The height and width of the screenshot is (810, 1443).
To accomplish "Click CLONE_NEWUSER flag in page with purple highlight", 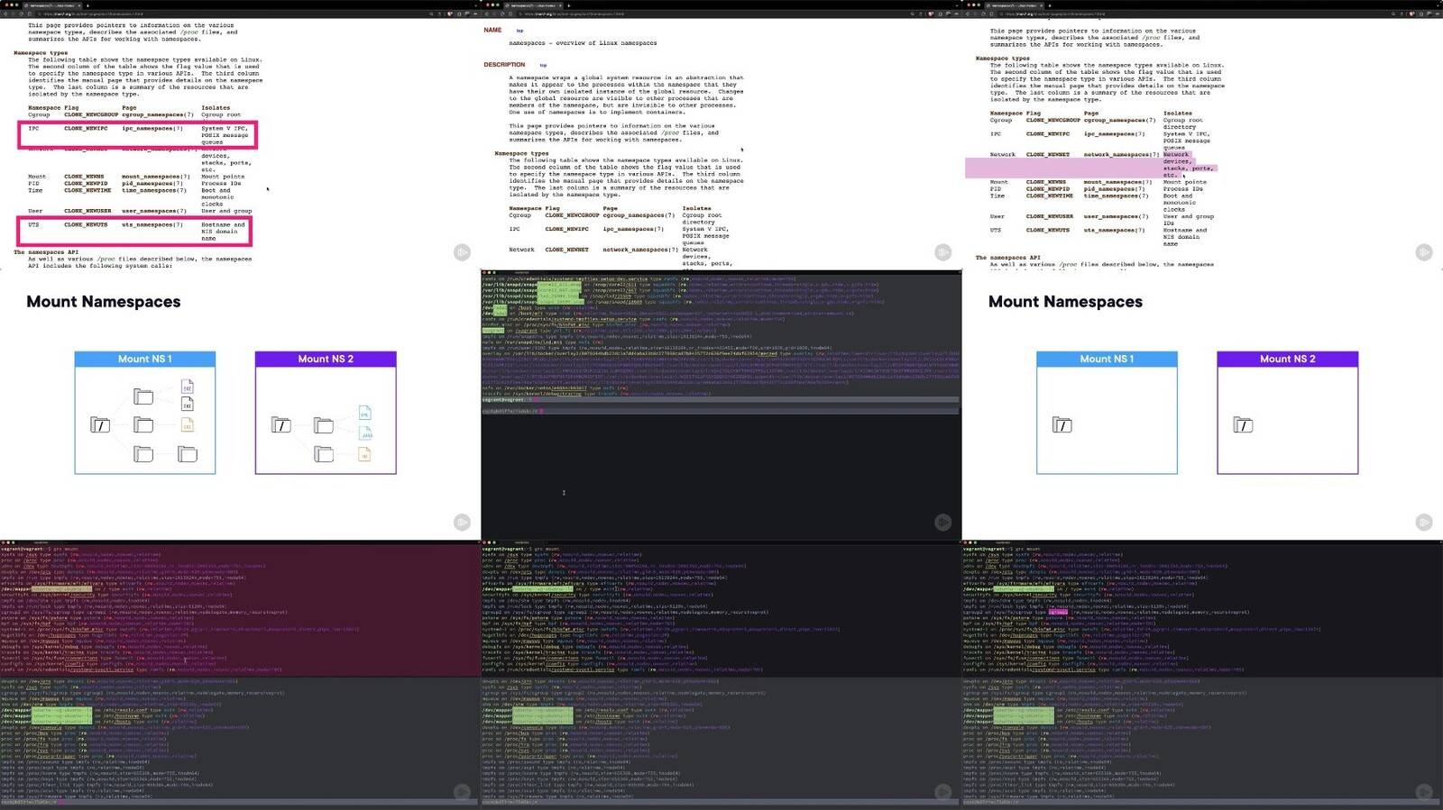I will 1050,216.
